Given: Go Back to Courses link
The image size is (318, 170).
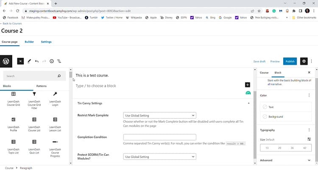Looking at the screenshot, I should 11,23.
